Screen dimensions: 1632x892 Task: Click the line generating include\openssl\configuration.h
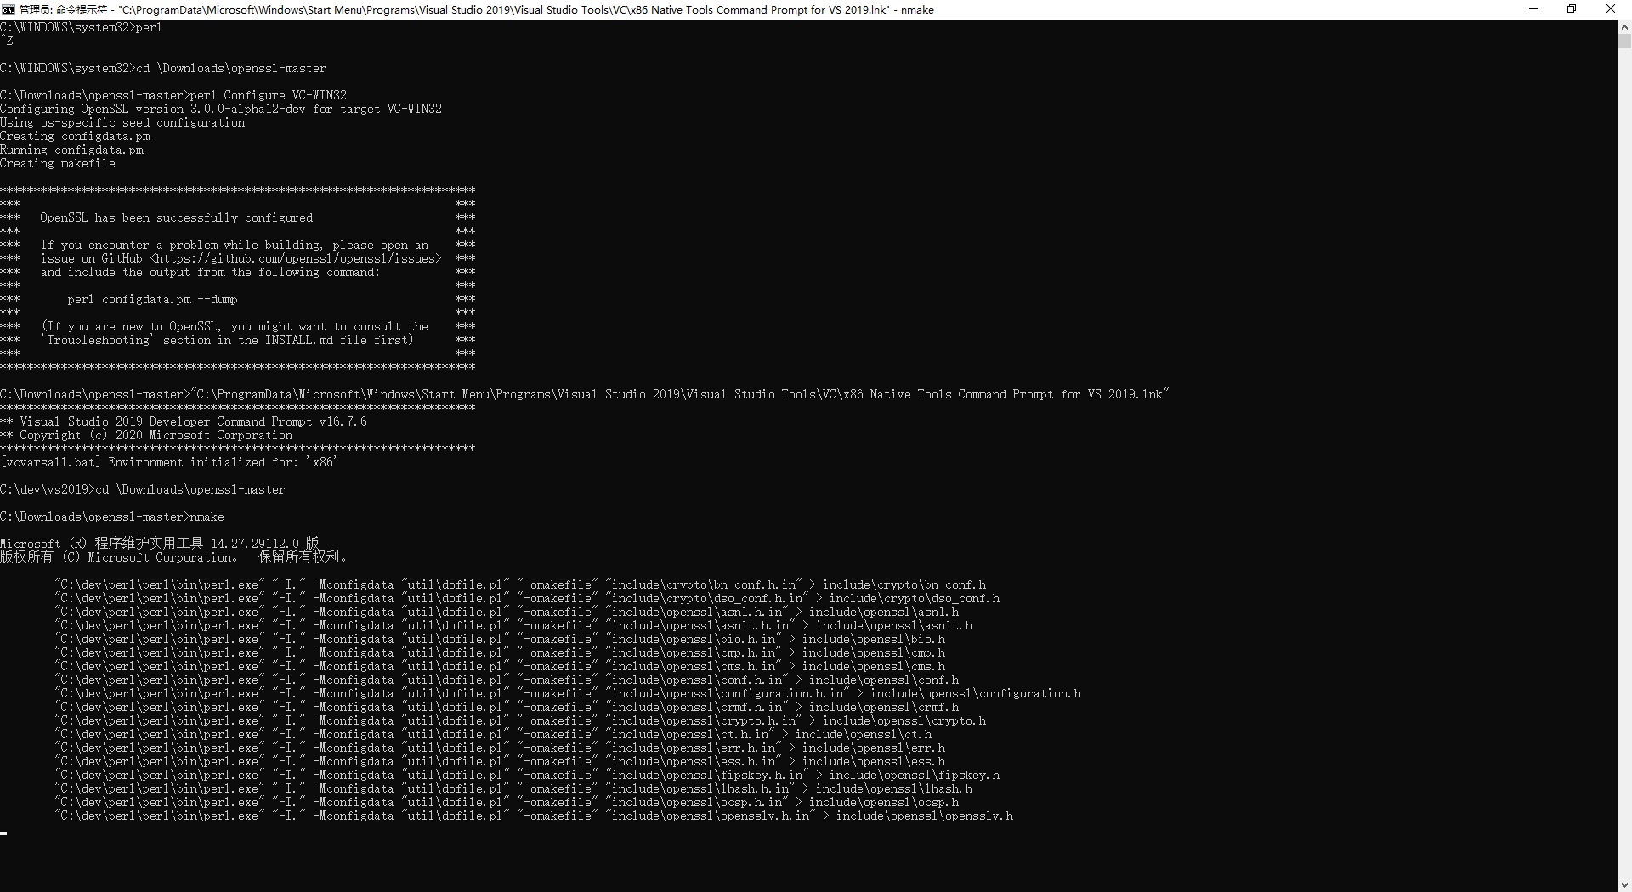pos(568,693)
